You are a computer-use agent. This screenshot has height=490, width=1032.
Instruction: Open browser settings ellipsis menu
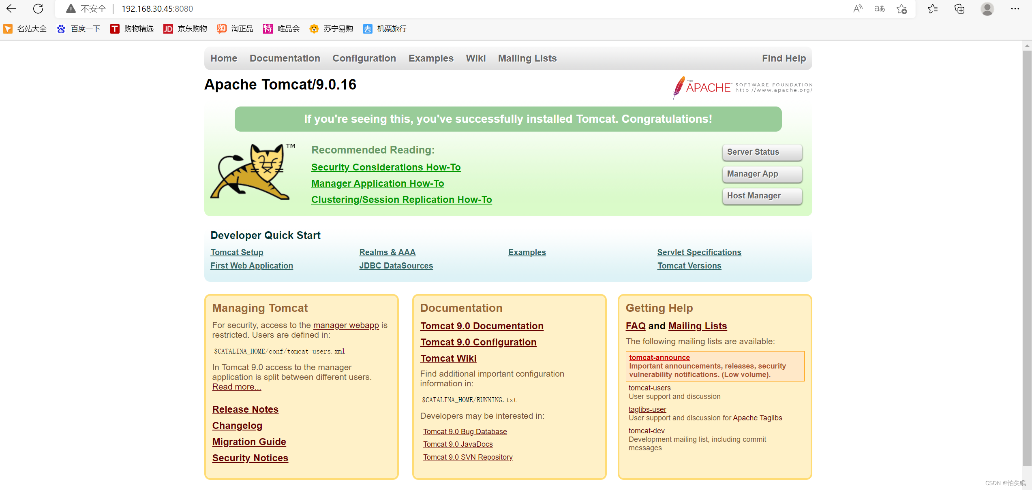[x=1015, y=9]
